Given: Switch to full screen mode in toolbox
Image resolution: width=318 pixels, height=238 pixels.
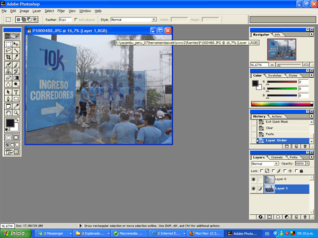Looking at the screenshot, I should (17, 145).
